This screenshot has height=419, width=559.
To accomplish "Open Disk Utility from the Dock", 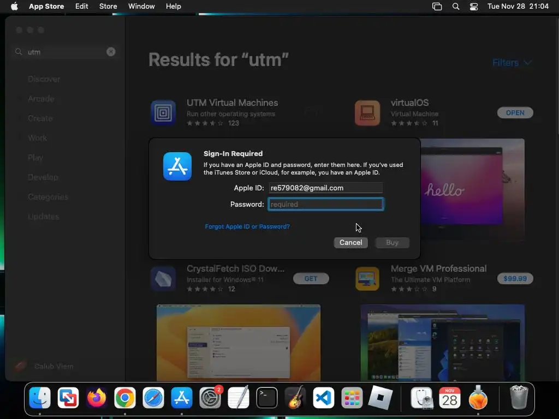I will coord(421,398).
